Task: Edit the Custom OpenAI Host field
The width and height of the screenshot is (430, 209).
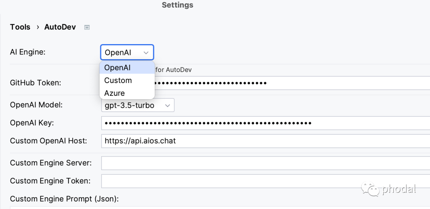Action: [263, 141]
